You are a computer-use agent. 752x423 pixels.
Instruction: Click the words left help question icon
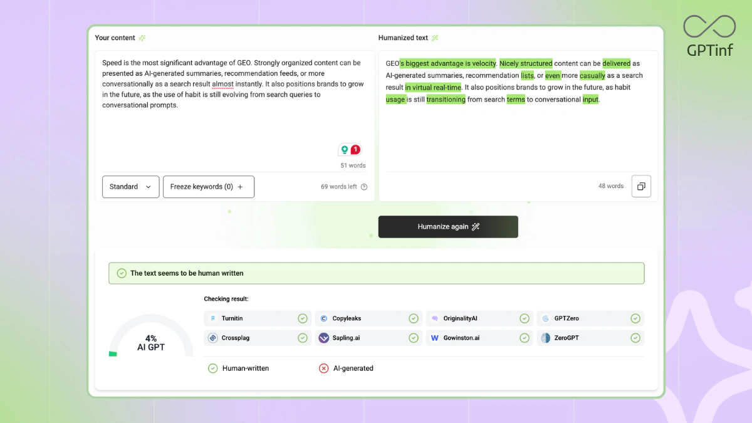364,187
